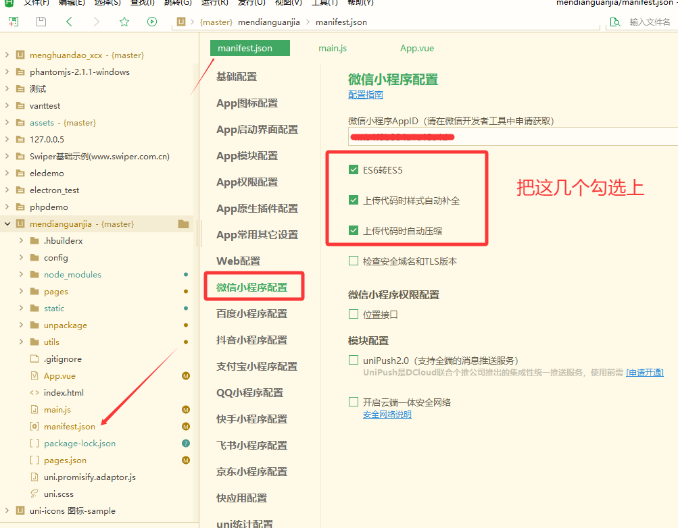Expand the vanttest folder
Image resolution: width=678 pixels, height=528 pixels.
pyautogui.click(x=7, y=105)
